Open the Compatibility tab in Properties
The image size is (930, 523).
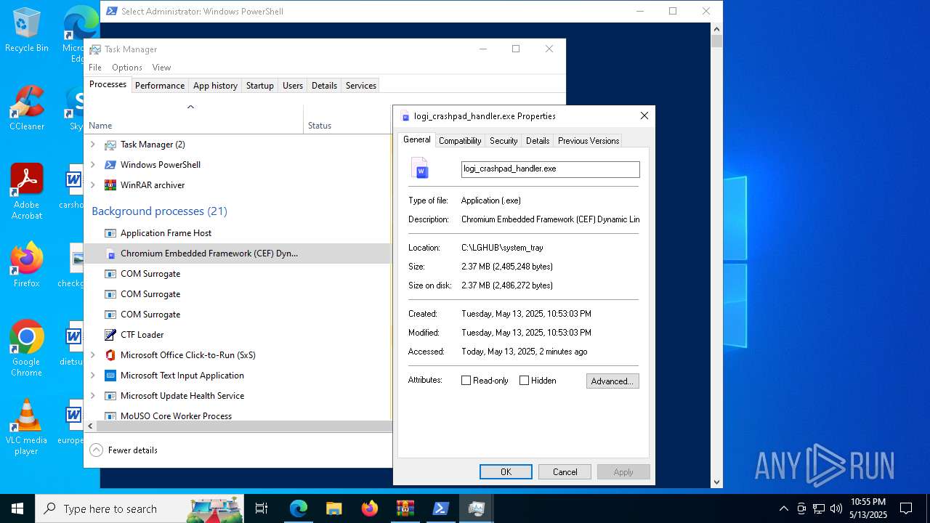coord(460,141)
